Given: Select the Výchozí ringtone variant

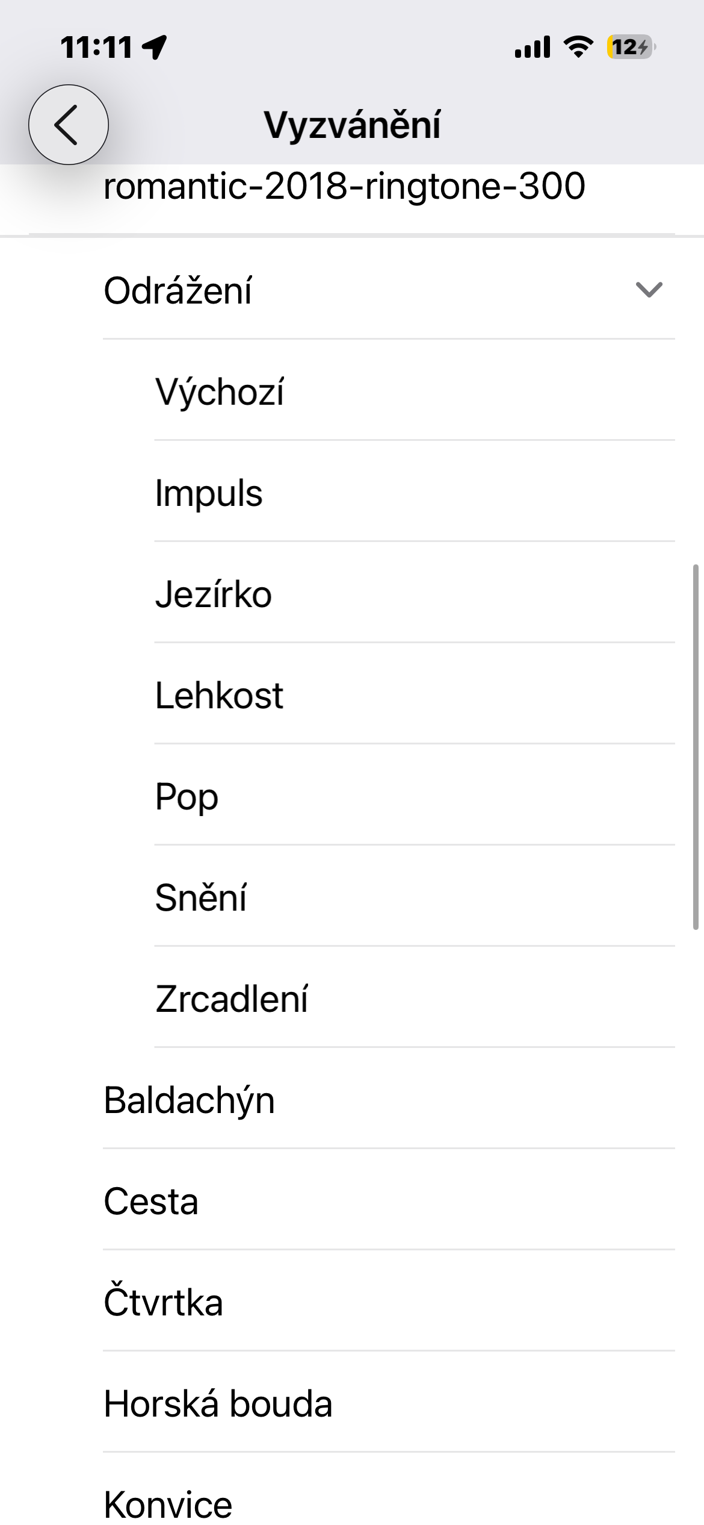Looking at the screenshot, I should (220, 392).
